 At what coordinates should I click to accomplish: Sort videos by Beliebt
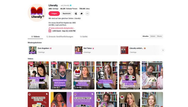pos(153,36)
